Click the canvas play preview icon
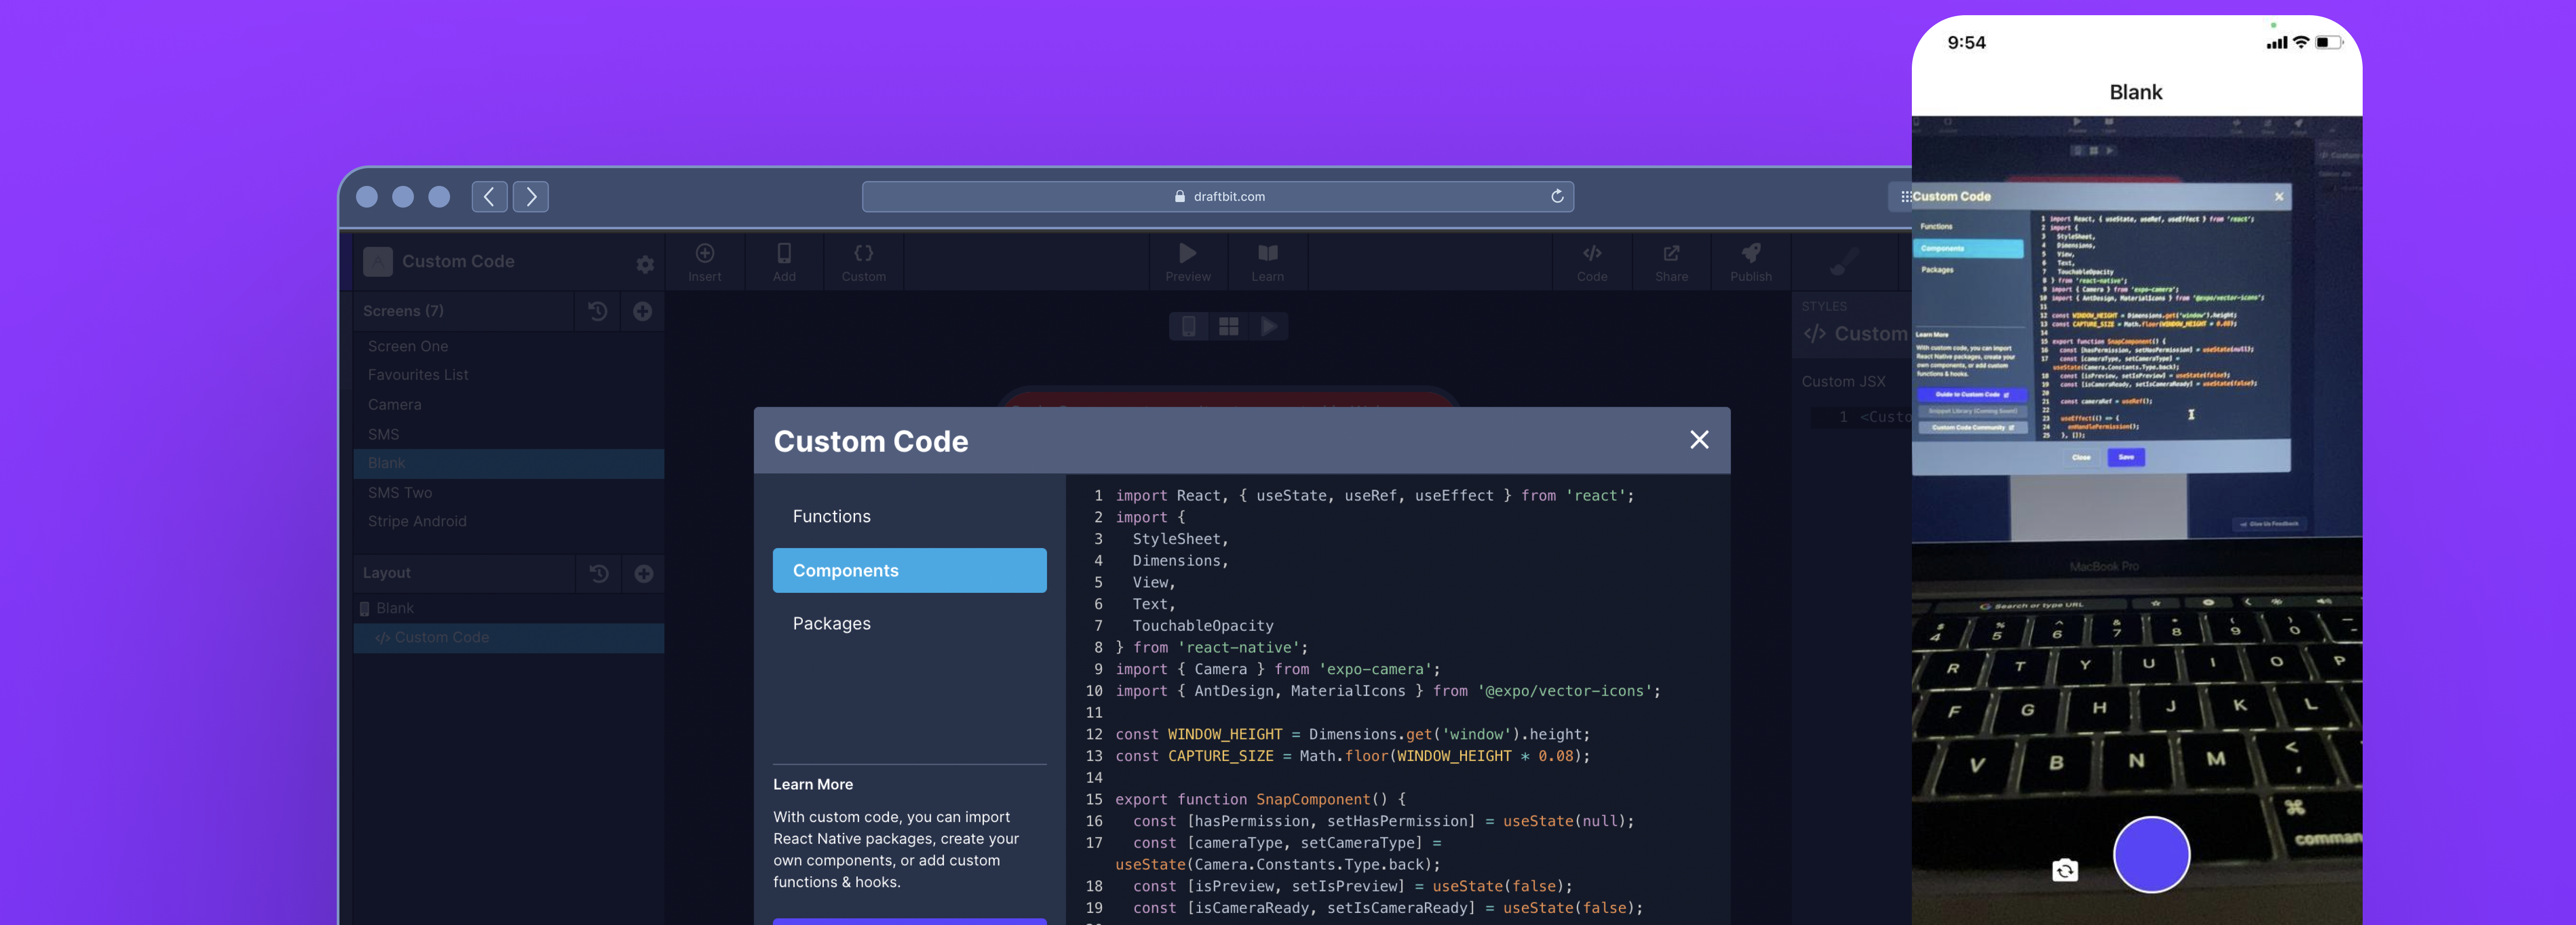The height and width of the screenshot is (925, 2576). (1269, 326)
